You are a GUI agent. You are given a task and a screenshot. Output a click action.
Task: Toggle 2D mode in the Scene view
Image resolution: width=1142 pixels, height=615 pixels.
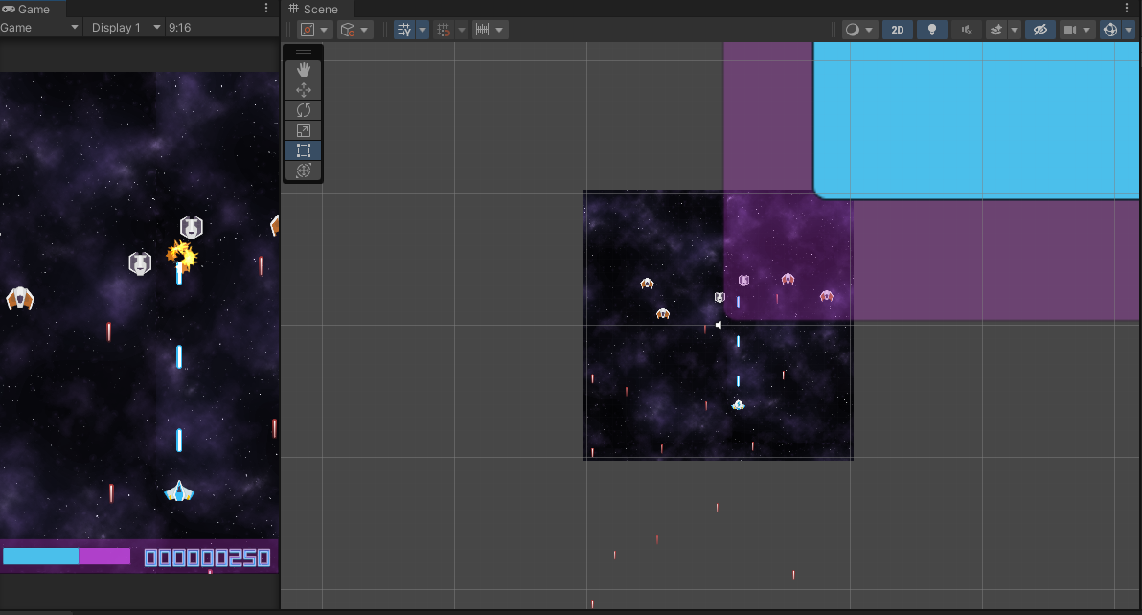(897, 29)
